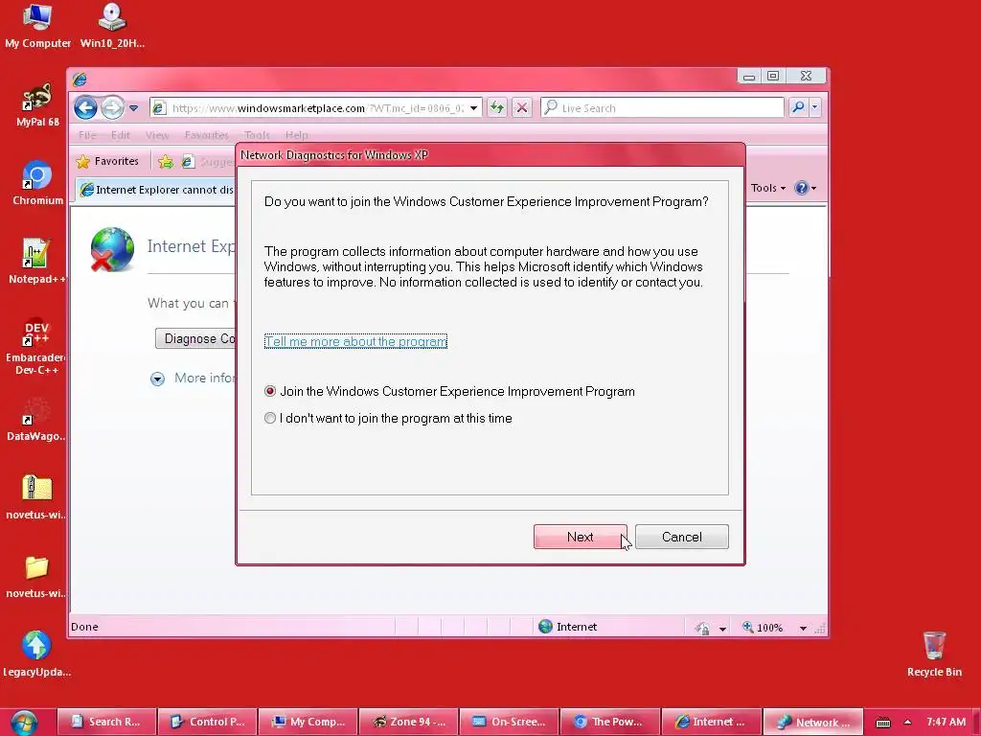The image size is (981, 736).
Task: Switch to Network Diagnostics taskbar button
Action: pyautogui.click(x=813, y=722)
